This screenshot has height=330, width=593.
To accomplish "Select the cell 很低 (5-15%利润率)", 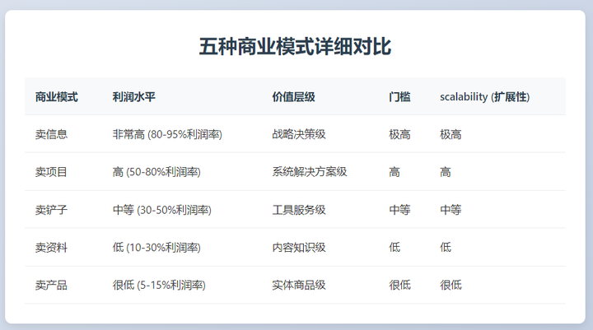I will (x=159, y=285).
